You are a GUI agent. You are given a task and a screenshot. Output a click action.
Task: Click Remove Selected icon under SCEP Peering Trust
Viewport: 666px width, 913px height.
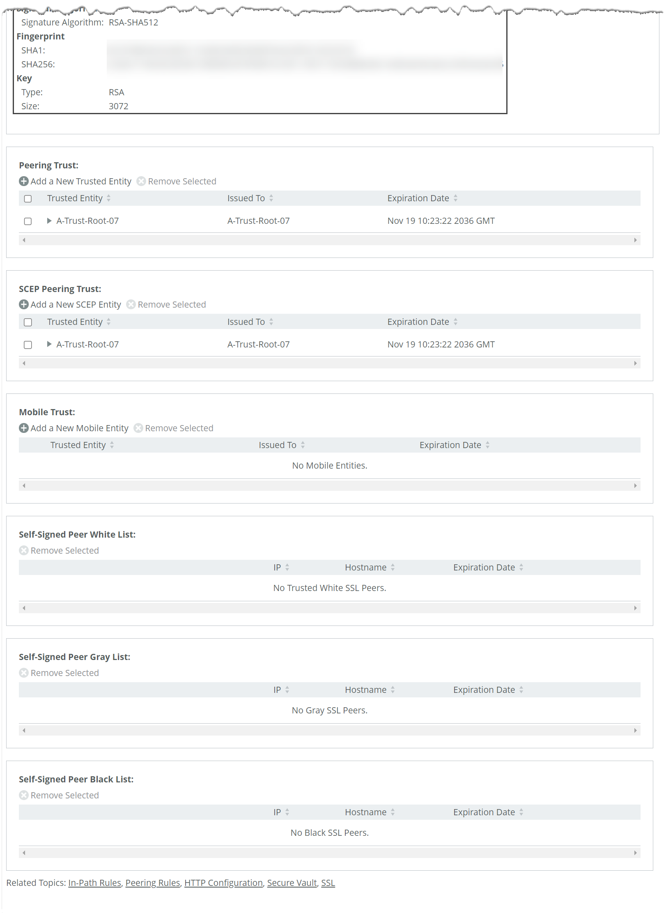[131, 304]
